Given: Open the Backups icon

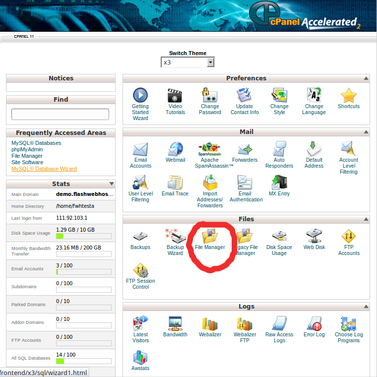Looking at the screenshot, I should (x=140, y=237).
